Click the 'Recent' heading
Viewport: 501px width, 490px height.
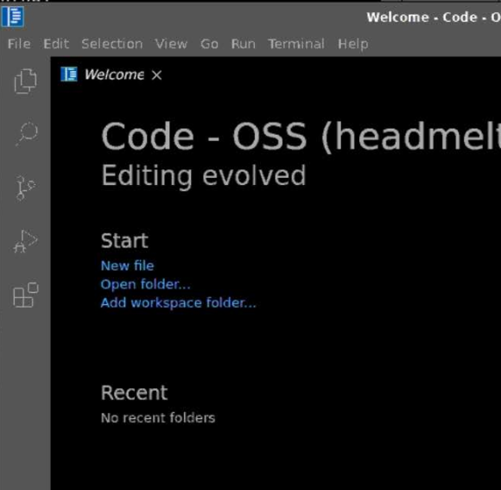click(134, 392)
